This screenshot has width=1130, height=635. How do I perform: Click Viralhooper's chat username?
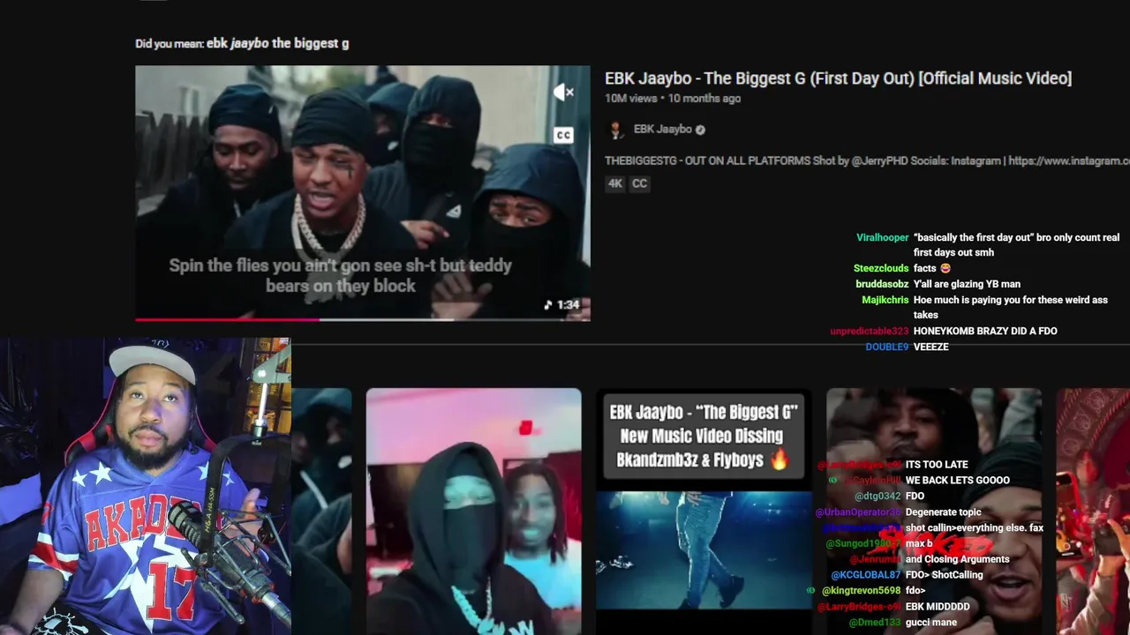(x=882, y=238)
